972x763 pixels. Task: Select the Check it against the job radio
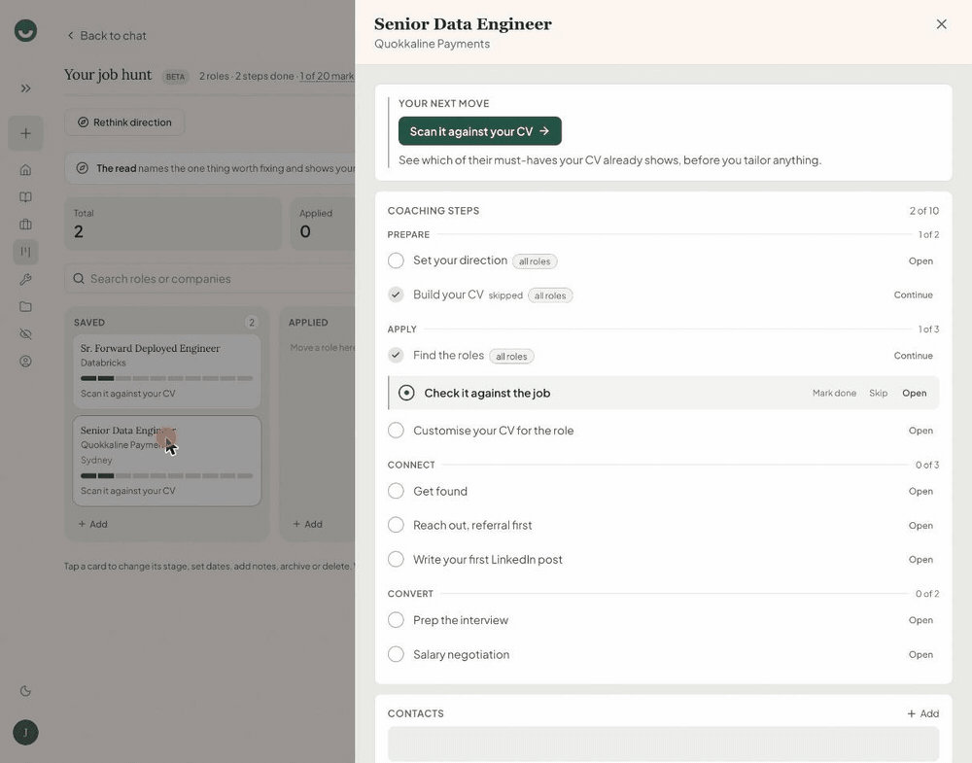tap(406, 393)
